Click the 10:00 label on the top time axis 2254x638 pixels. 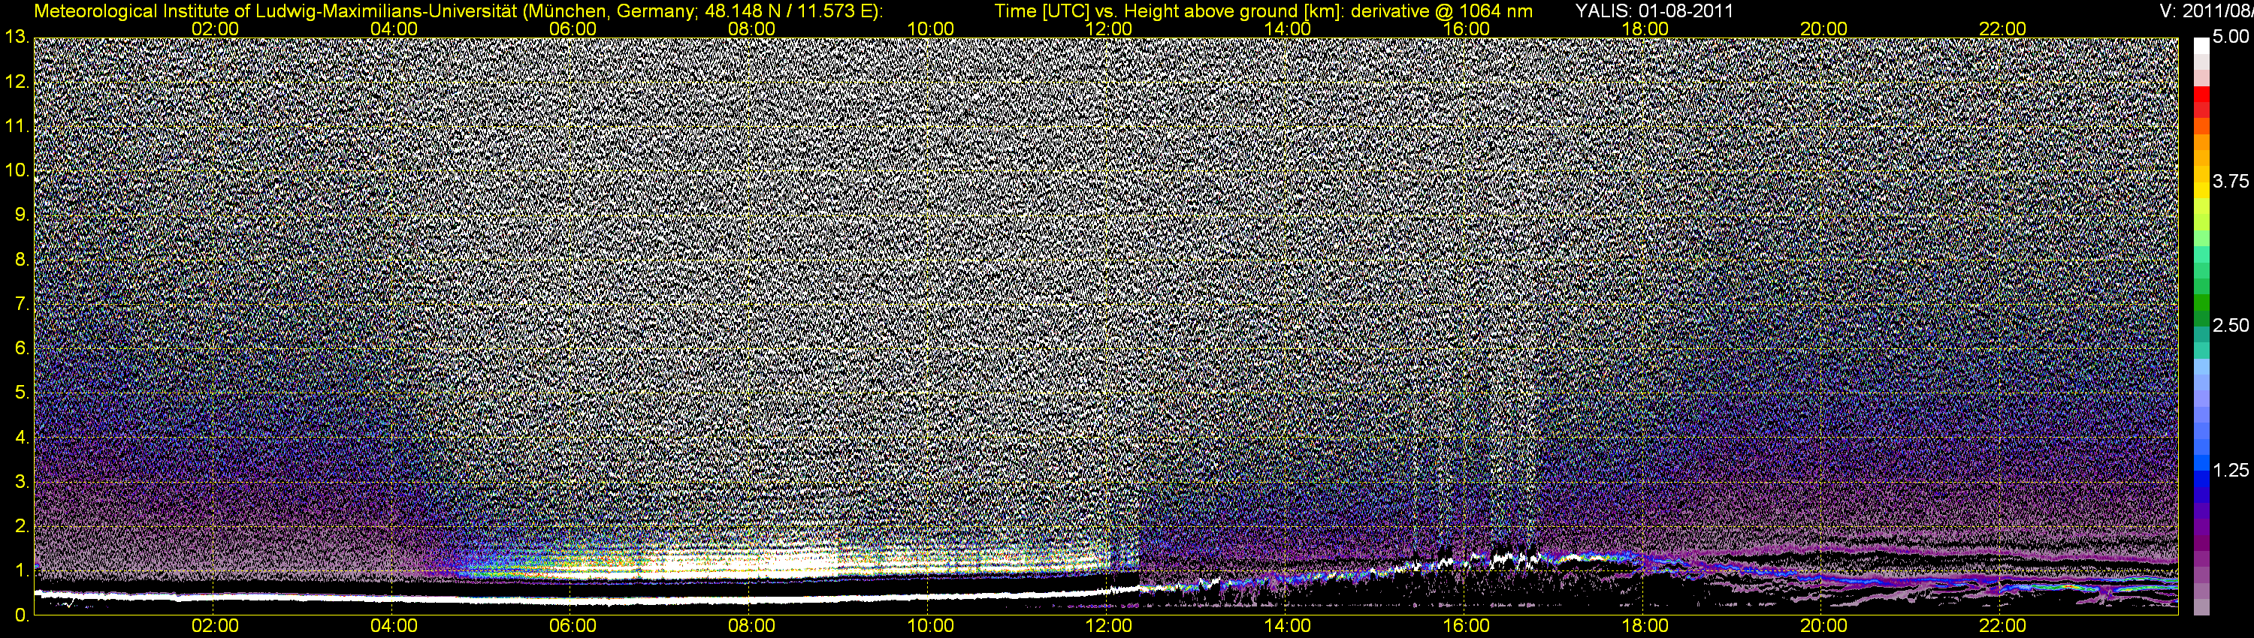[x=930, y=29]
